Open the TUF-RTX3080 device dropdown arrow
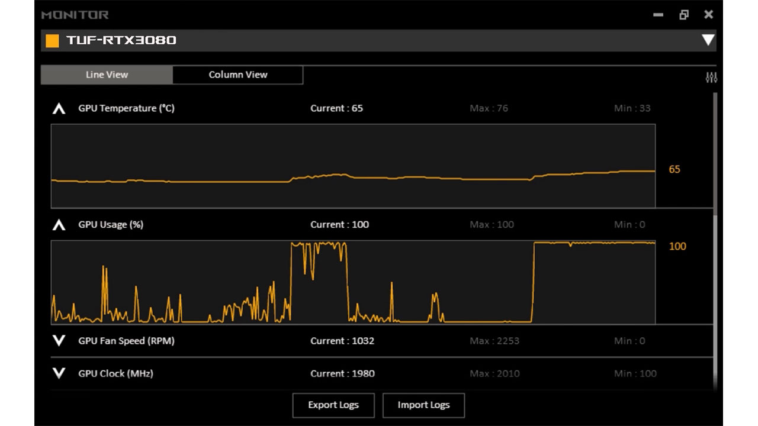This screenshot has height=426, width=758. click(708, 40)
